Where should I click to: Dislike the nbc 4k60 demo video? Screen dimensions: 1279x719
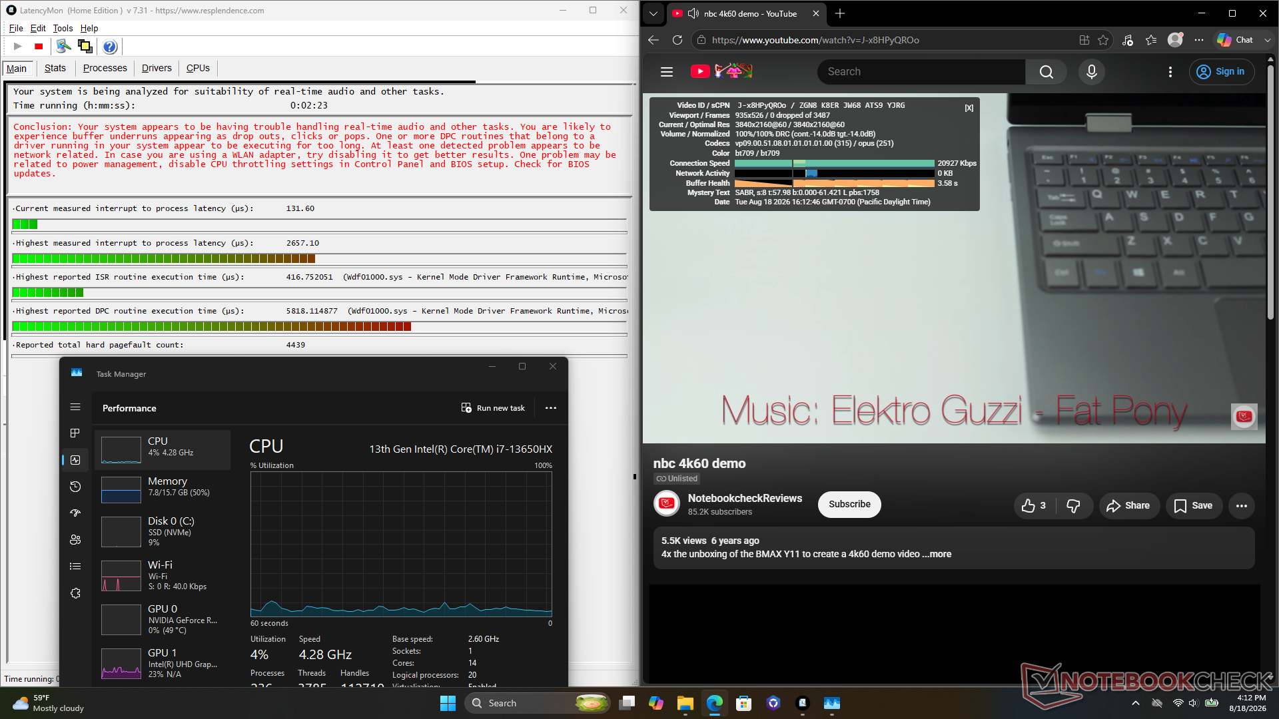click(x=1074, y=506)
